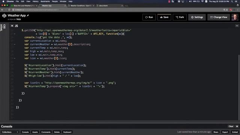Switch to Weather Conditions browser tab

coord(81,6)
